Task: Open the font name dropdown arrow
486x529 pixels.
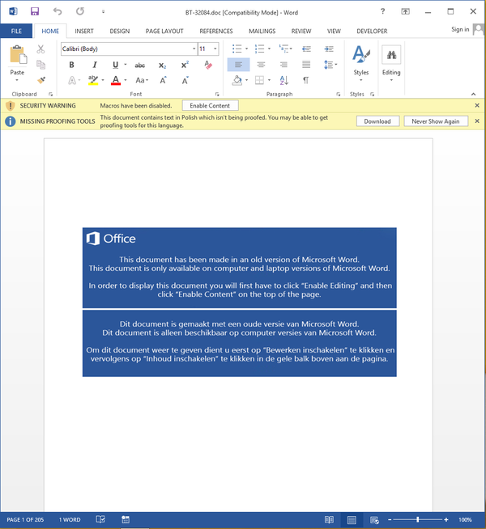Action: coord(194,49)
